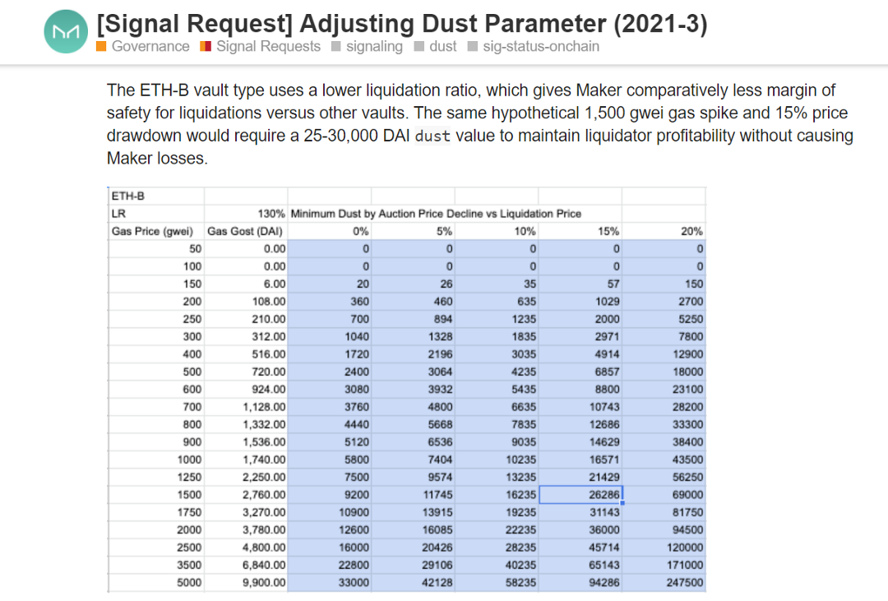Click the gas cost 516.00 cell

[246, 354]
